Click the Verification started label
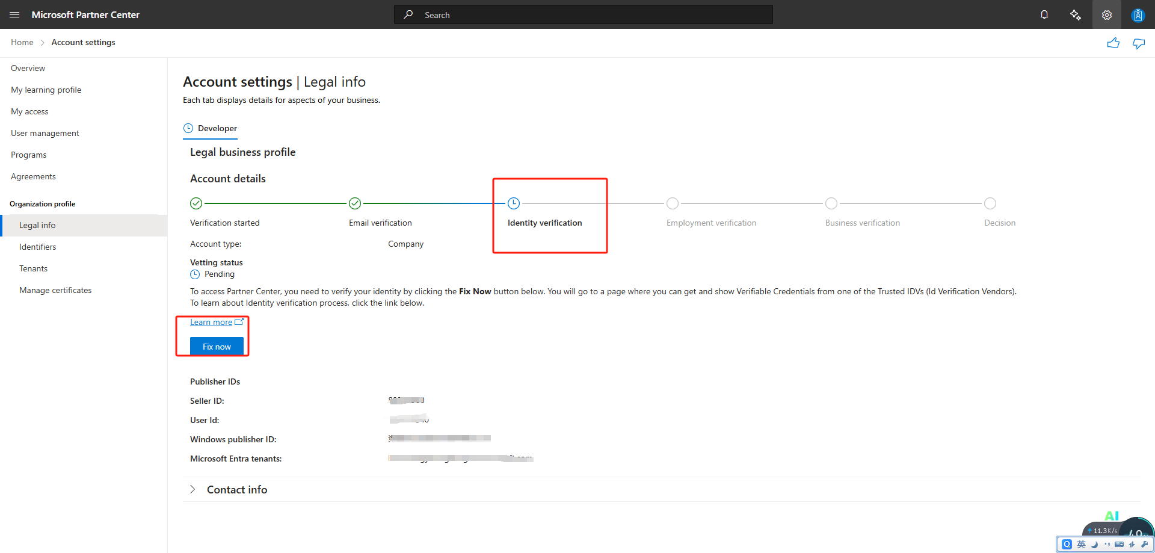The image size is (1155, 553). point(225,223)
